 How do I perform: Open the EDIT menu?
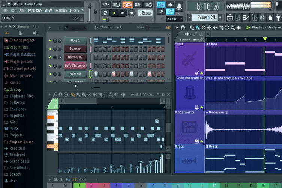coord(13,10)
